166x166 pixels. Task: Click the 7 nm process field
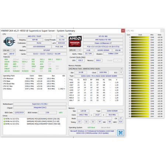tap(62, 36)
